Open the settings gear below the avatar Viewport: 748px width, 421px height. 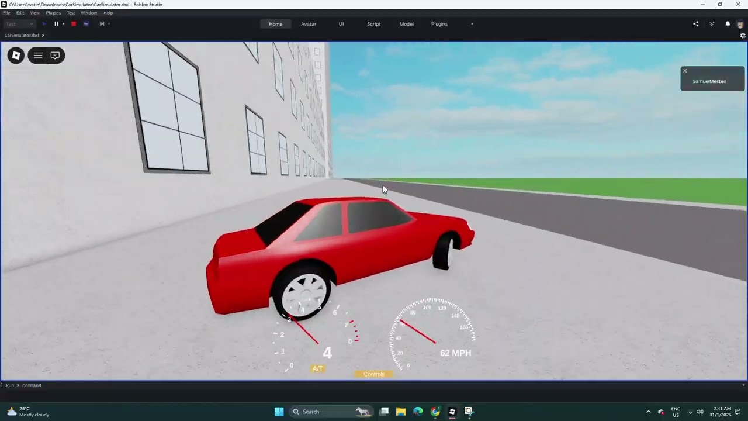(x=743, y=36)
